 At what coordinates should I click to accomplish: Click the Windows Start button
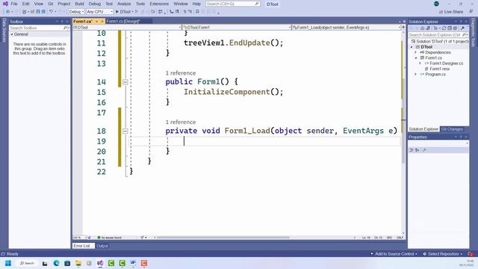[x=8, y=263]
